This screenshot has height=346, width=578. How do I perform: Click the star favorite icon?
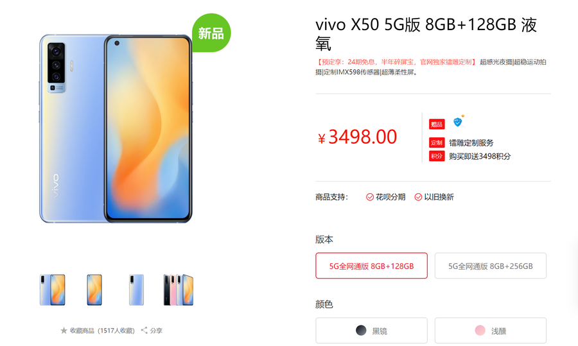click(64, 331)
